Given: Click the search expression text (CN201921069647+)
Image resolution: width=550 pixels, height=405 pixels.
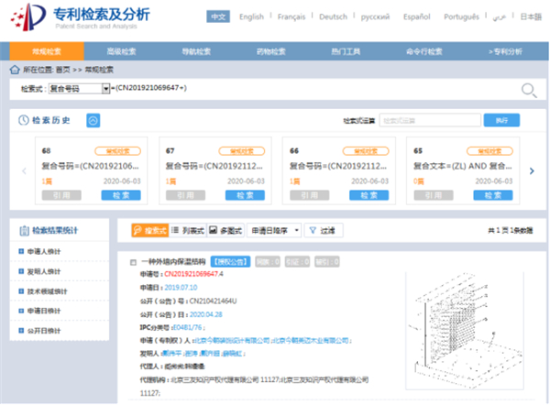Looking at the screenshot, I should click(151, 88).
